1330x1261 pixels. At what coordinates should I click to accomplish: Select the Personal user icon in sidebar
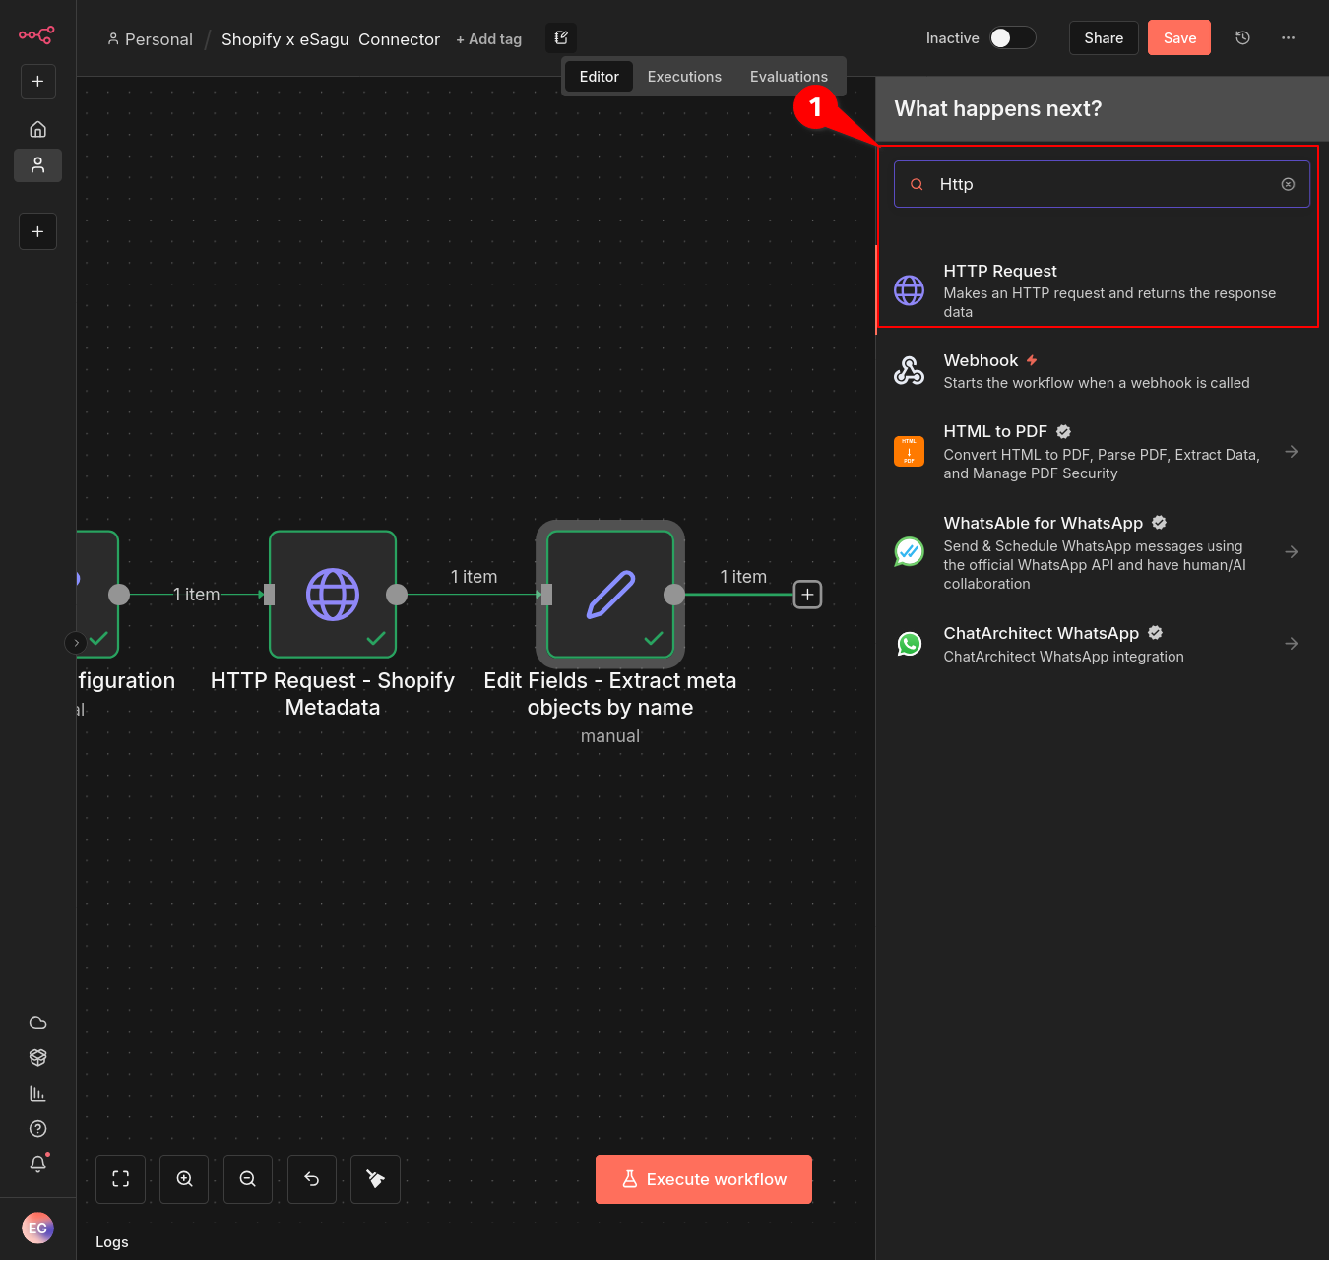pyautogui.click(x=37, y=165)
